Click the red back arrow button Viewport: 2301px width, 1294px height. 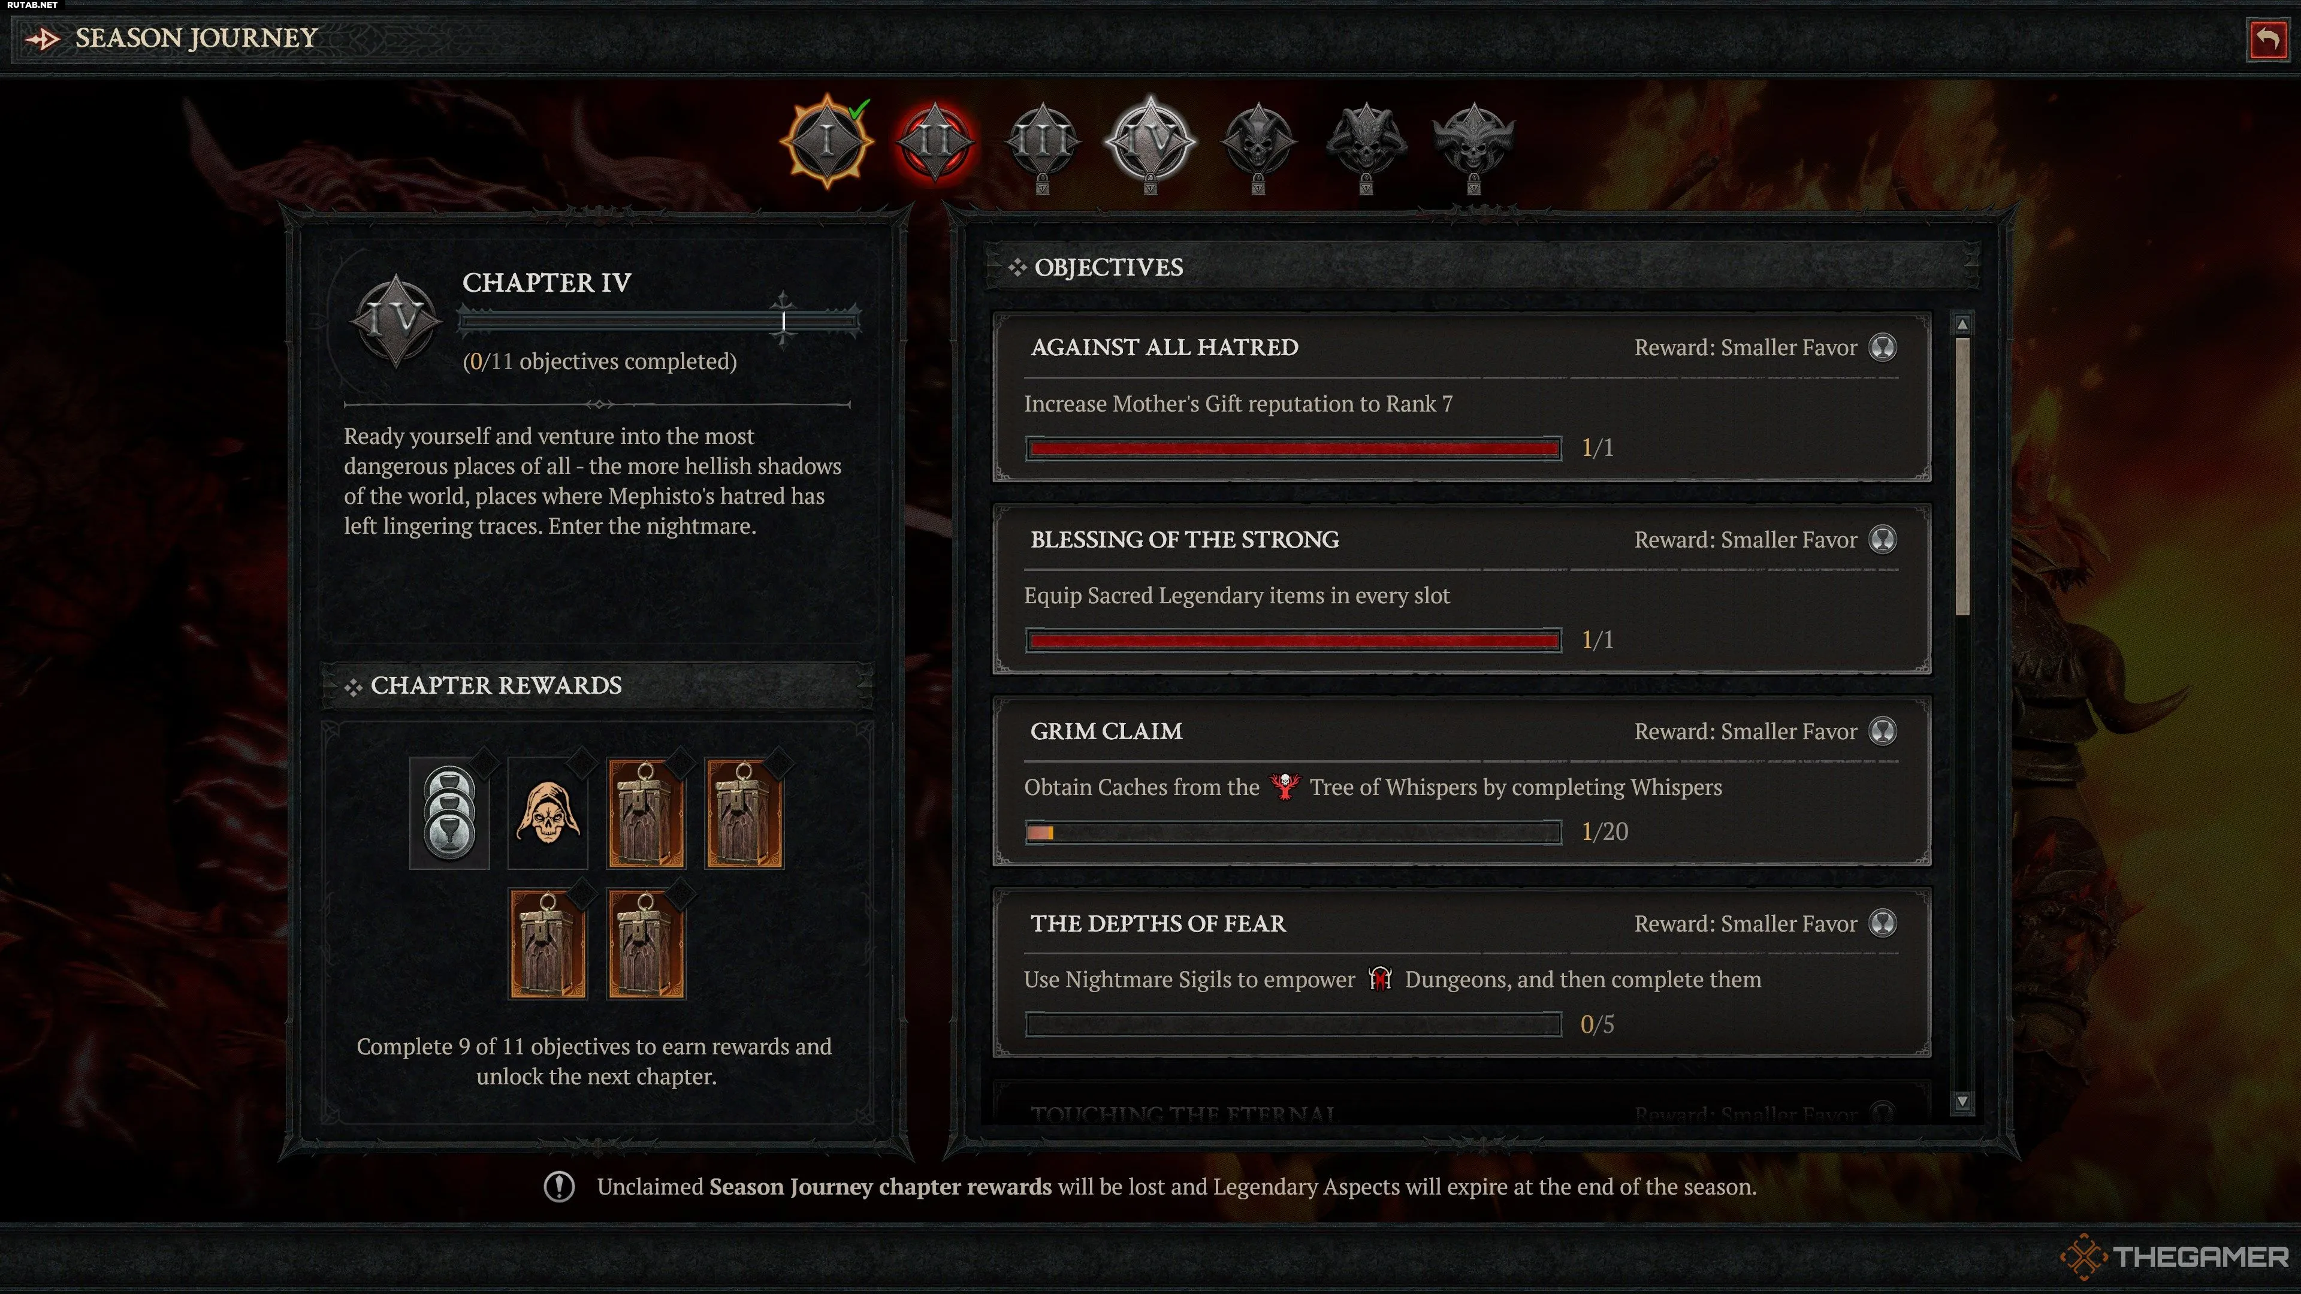click(x=2267, y=40)
